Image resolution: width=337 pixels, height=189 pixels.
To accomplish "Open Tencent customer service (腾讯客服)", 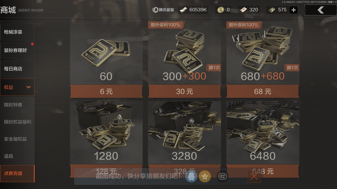I will tap(163, 10).
